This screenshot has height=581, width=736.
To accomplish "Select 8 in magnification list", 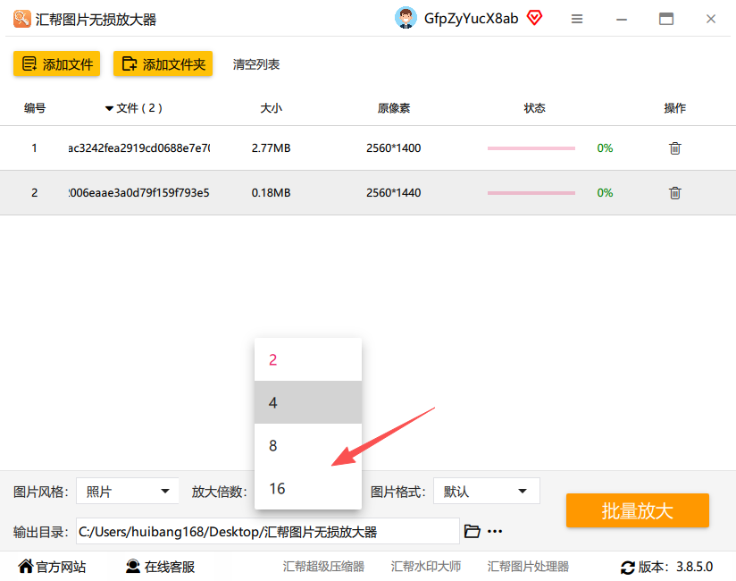I will point(308,445).
